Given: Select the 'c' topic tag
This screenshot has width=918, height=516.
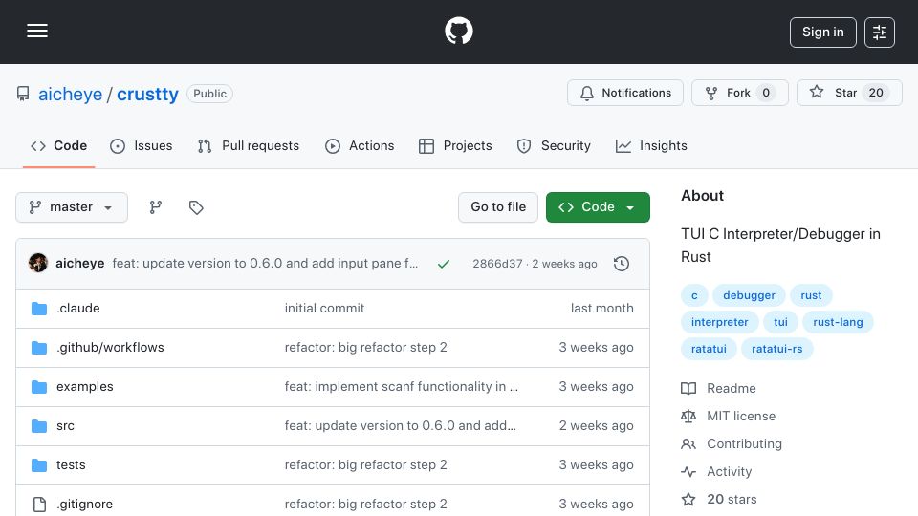Looking at the screenshot, I should tap(694, 295).
